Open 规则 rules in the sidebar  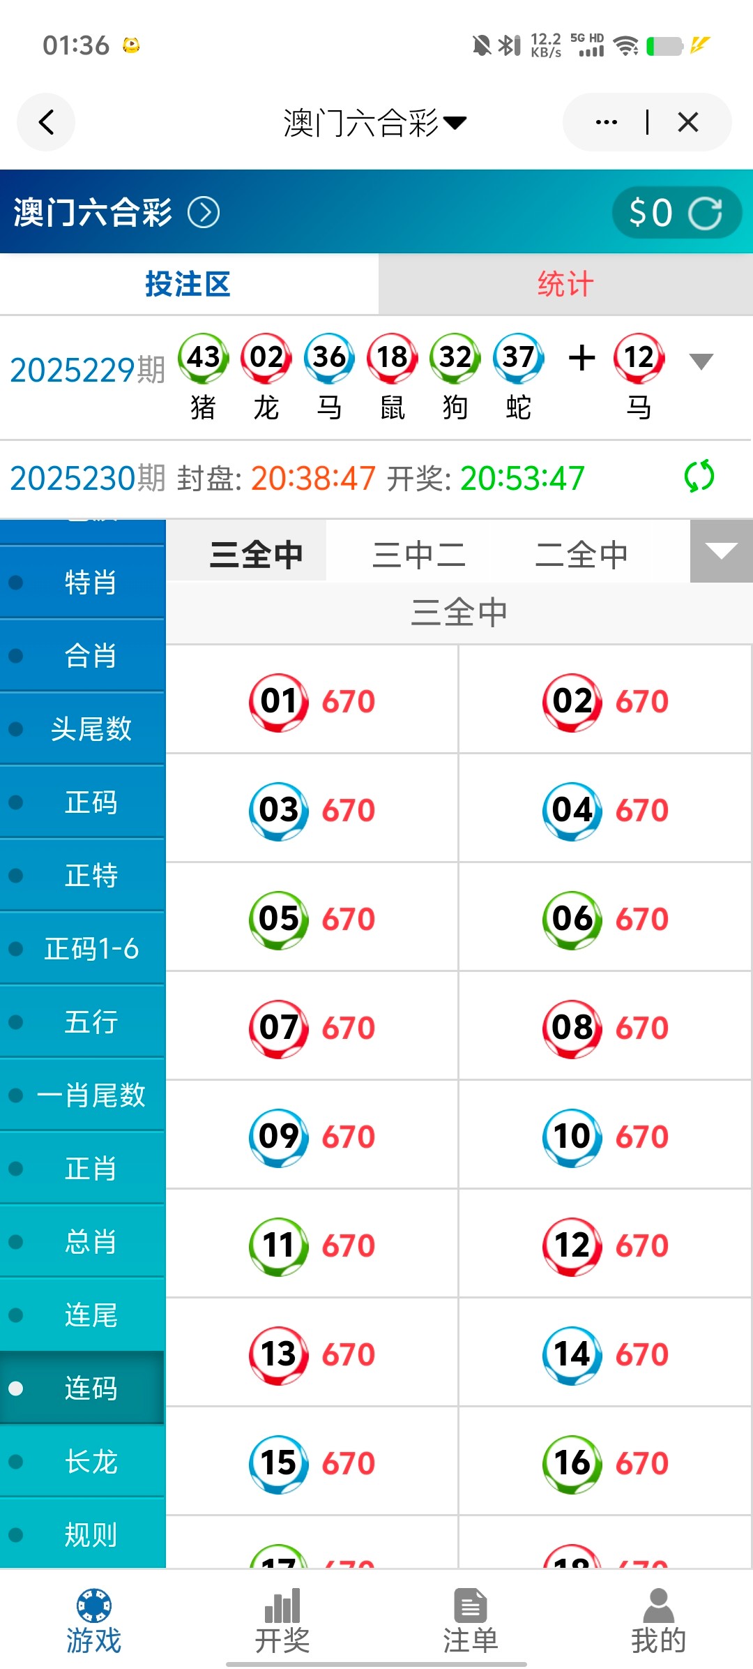click(90, 1534)
